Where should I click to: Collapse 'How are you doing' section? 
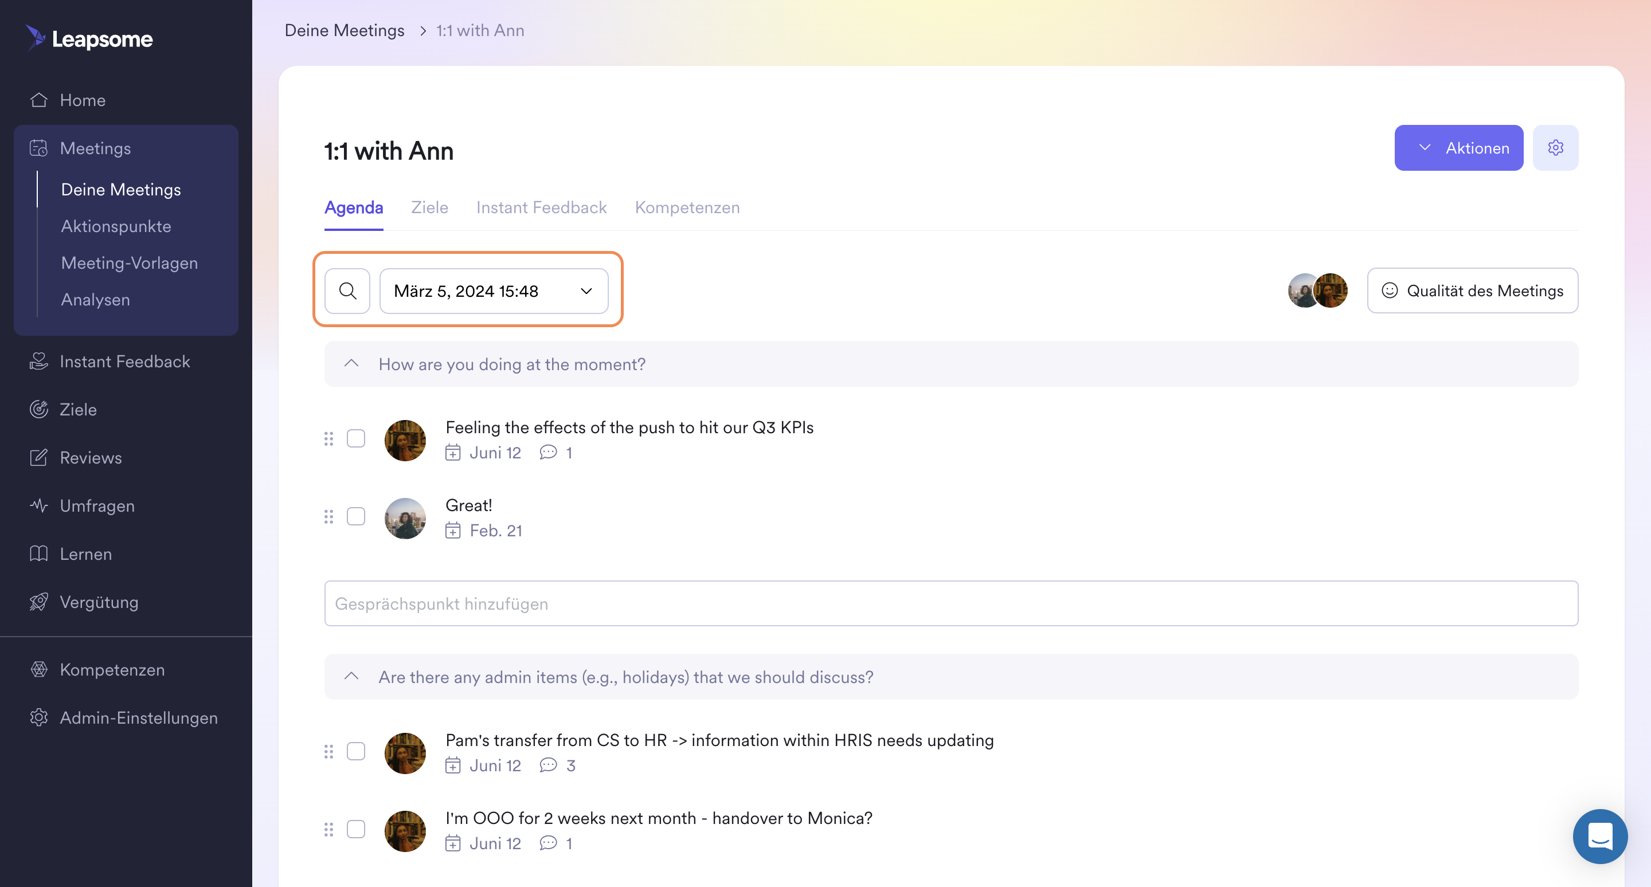[x=351, y=363]
